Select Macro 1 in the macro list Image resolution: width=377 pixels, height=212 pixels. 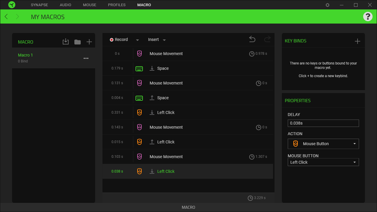tap(54, 58)
